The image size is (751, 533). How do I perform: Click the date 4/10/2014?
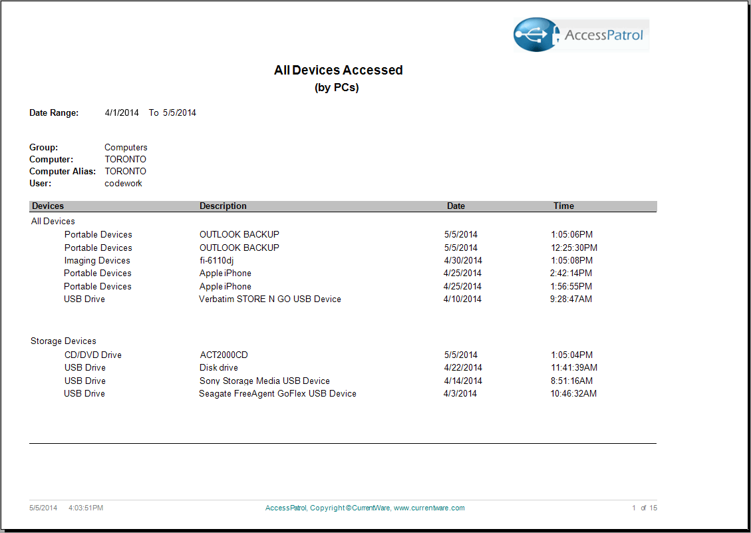pos(463,299)
